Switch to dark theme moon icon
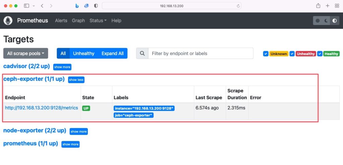This screenshot has height=165, width=343. tap(326, 20)
